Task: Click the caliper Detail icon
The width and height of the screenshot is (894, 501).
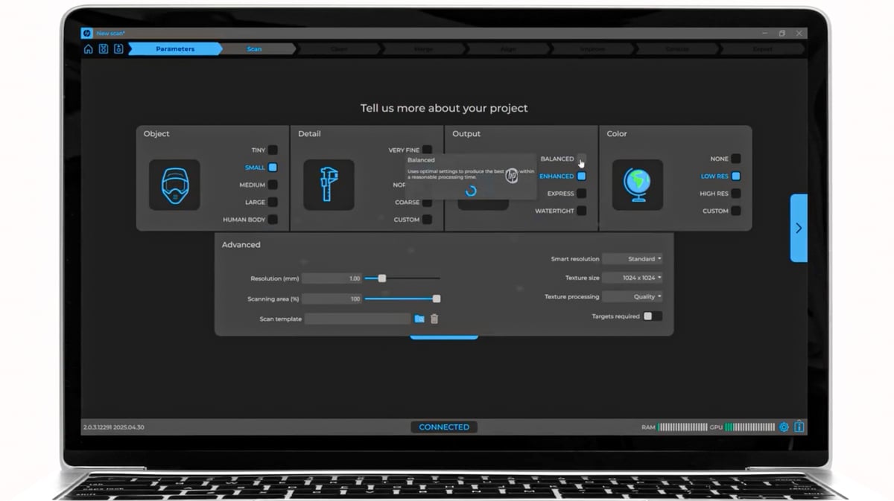Action: (x=329, y=185)
